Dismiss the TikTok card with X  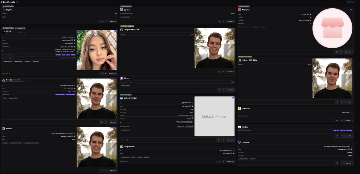point(105,73)
